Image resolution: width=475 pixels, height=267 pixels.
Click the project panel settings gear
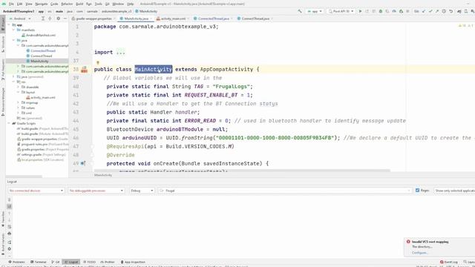[x=58, y=19]
